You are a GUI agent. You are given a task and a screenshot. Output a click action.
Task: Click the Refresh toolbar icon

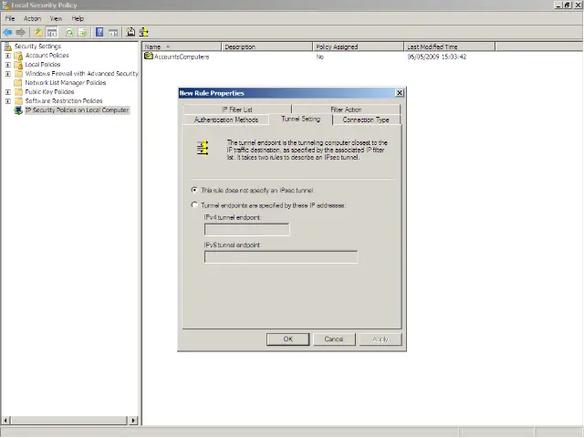68,32
